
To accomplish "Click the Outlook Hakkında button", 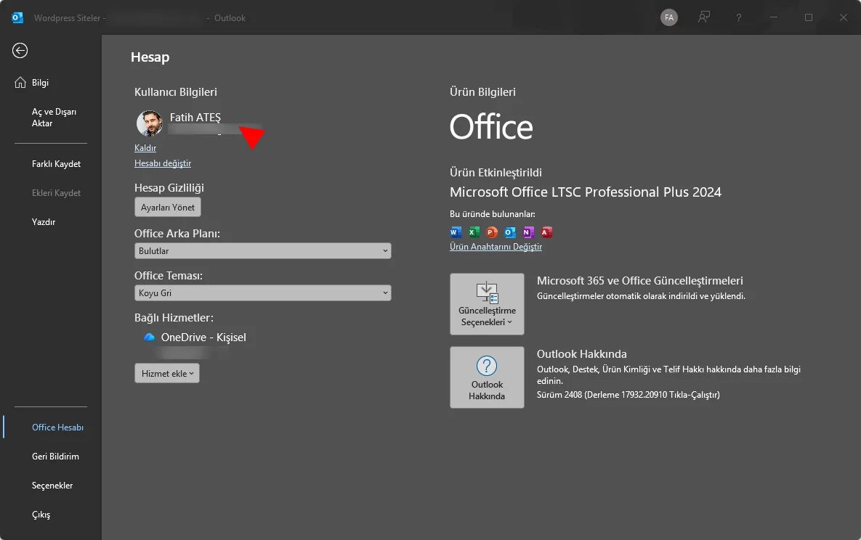I will coord(487,377).
